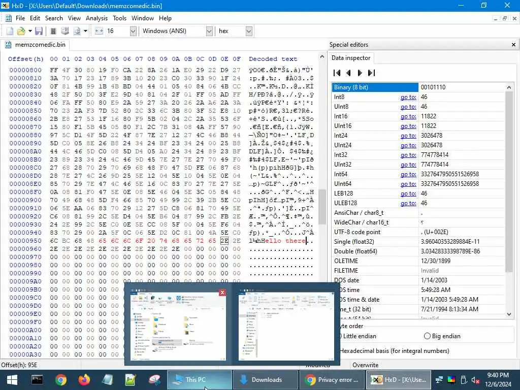The height and width of the screenshot is (390, 520).
Task: Open the Edit menu
Action: coord(35,18)
